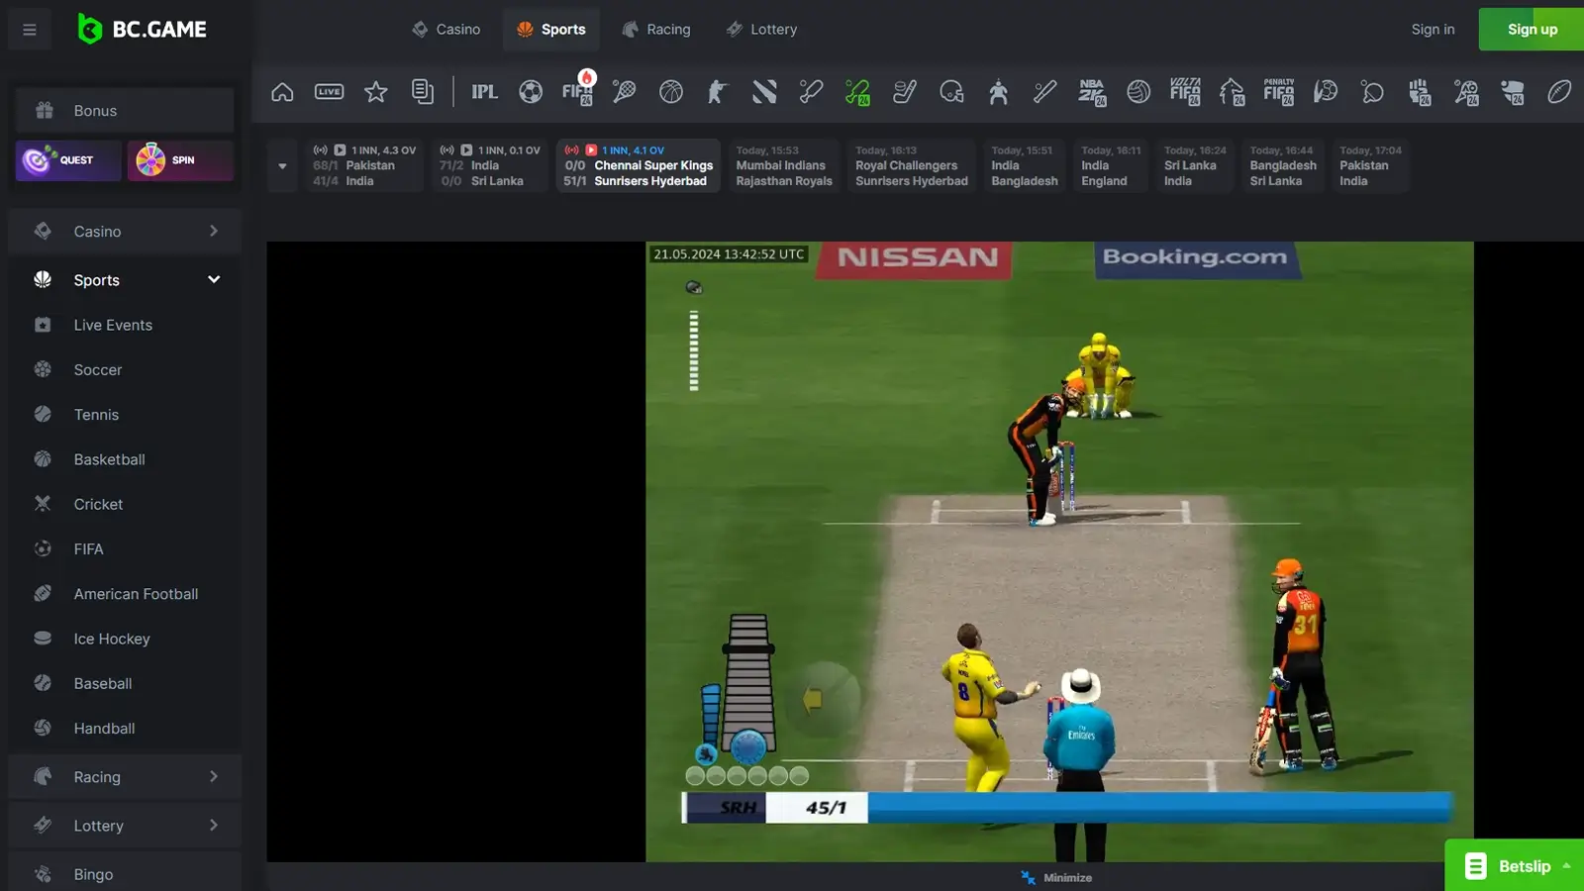This screenshot has width=1584, height=891.
Task: Switch to the Sports top tab
Action: pos(551,30)
